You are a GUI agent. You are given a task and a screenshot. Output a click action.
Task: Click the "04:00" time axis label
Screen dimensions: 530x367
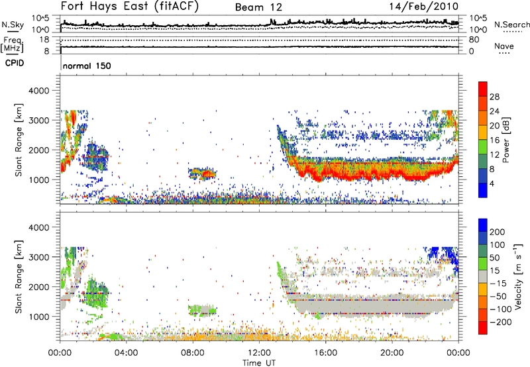tap(127, 353)
